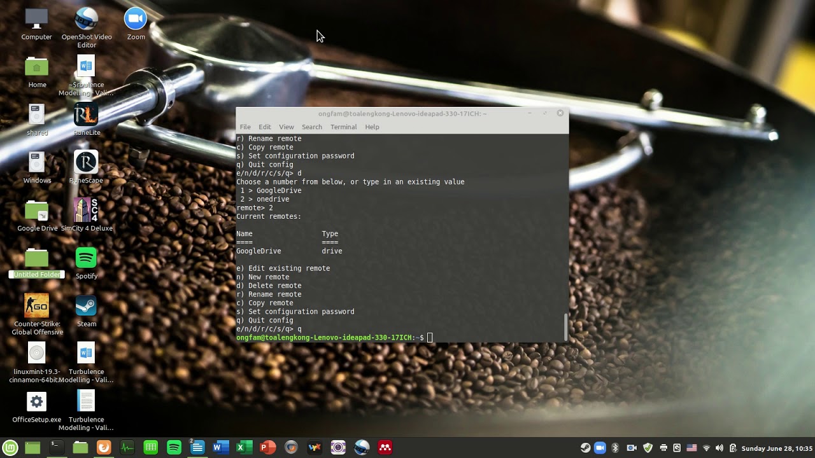Open the clipboard manager tray icon

click(x=733, y=448)
